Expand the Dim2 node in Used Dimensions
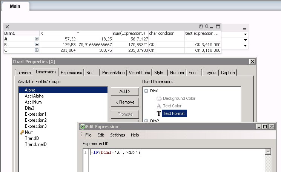The height and width of the screenshot is (172, 281). coord(146,121)
